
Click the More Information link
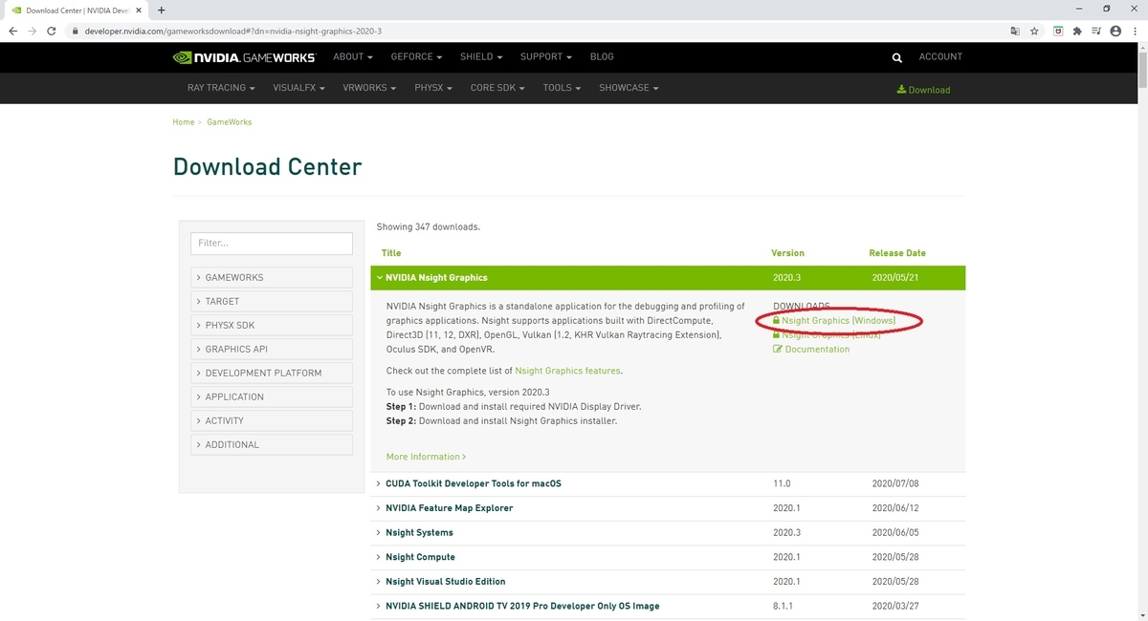pyautogui.click(x=426, y=457)
